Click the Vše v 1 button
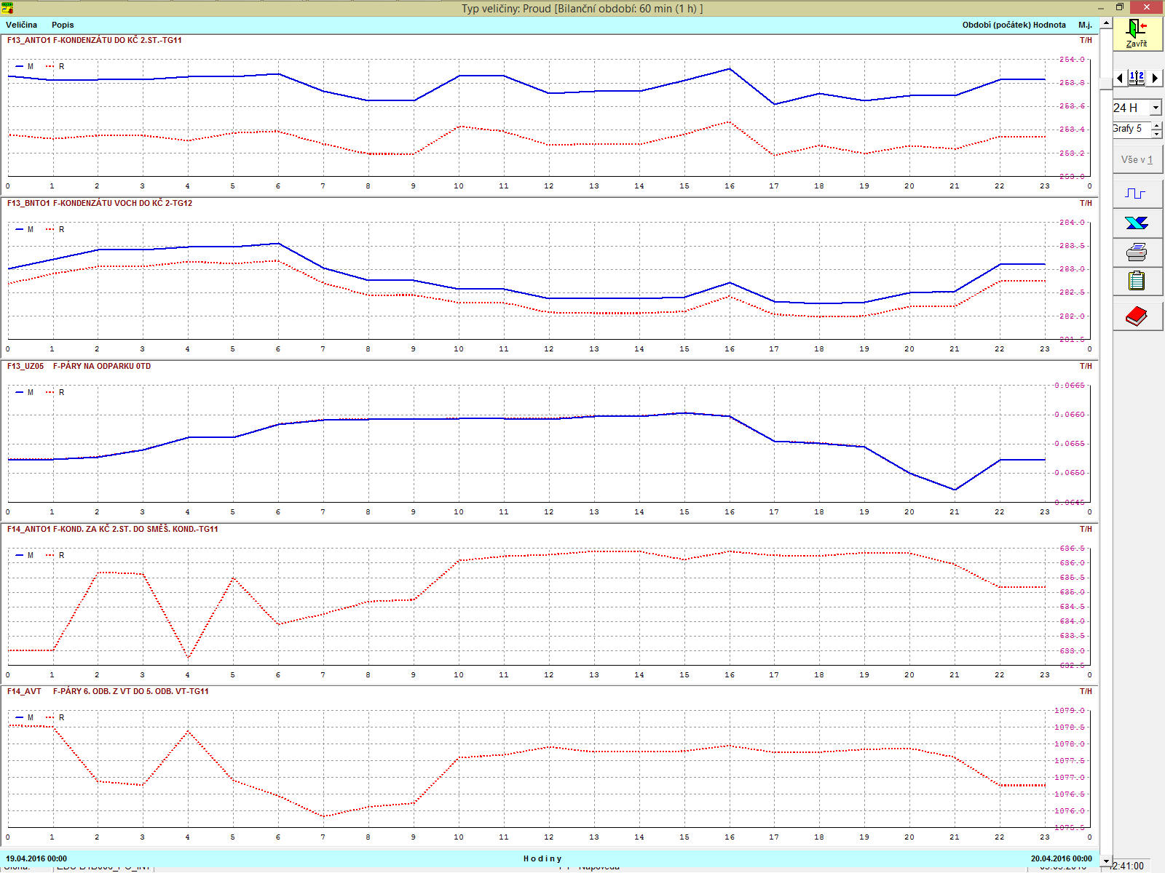The height and width of the screenshot is (873, 1165). 1137,159
